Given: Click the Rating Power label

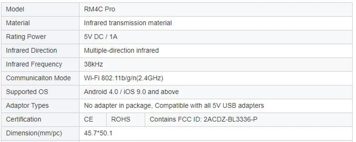Looking at the screenshot, I should [26, 37].
